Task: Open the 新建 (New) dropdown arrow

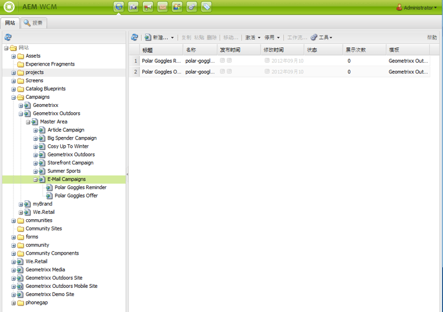Action: pyautogui.click(x=172, y=38)
